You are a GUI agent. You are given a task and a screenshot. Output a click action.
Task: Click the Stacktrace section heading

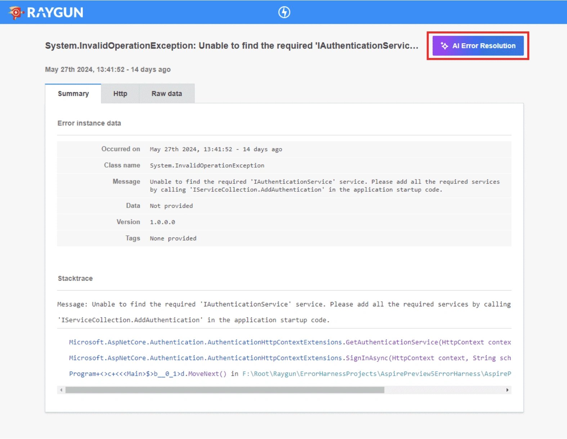point(75,278)
